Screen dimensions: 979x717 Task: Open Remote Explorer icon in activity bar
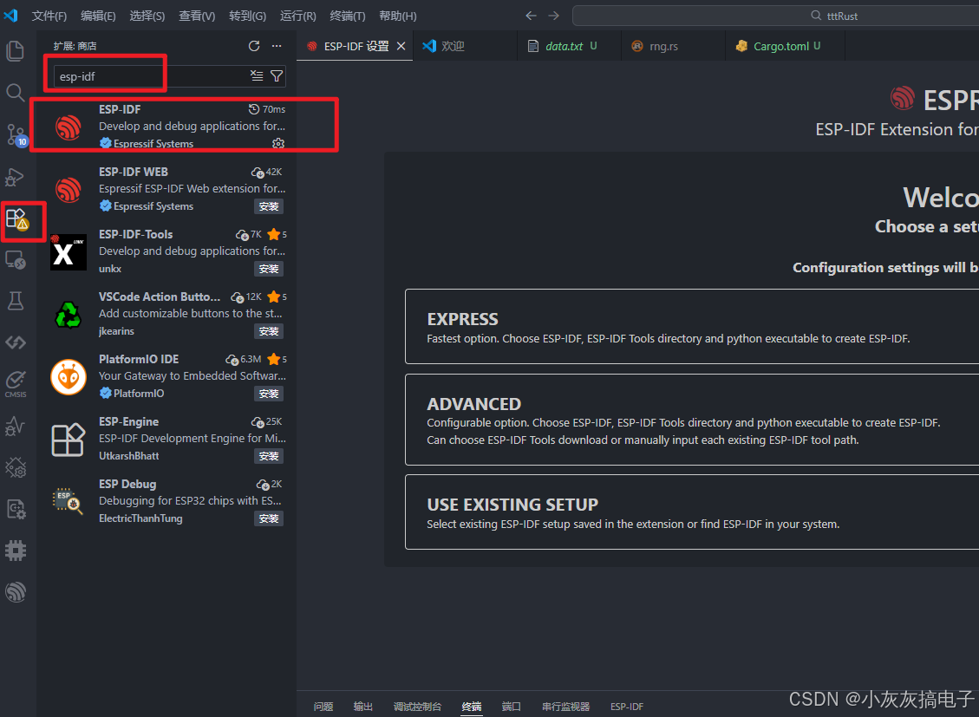tap(15, 259)
